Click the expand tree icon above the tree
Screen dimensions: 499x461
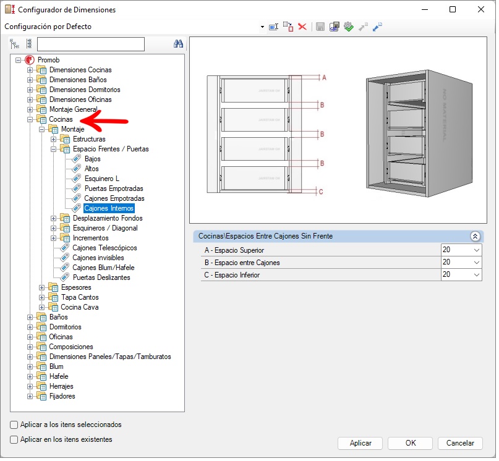14,44
